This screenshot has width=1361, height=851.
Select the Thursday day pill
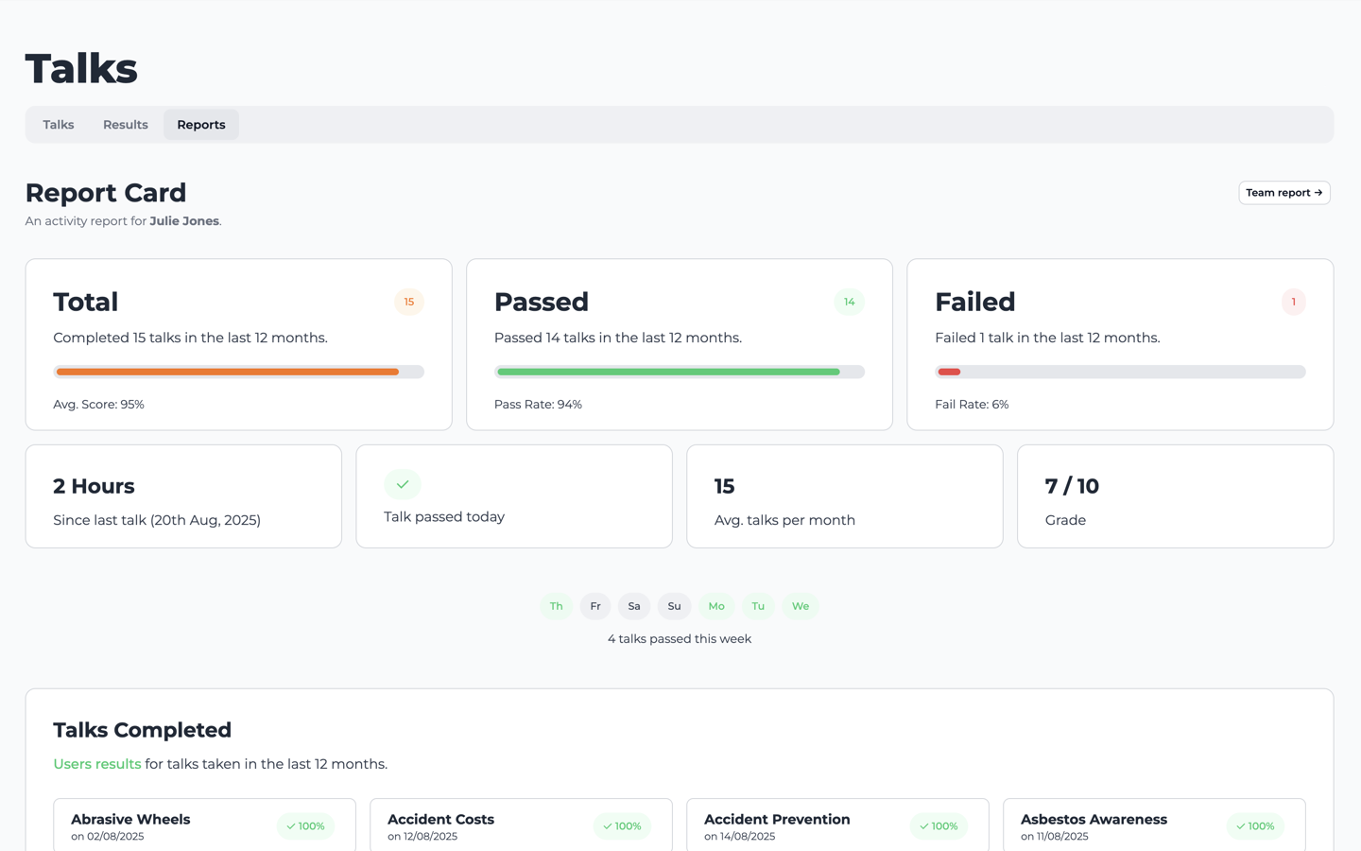point(556,606)
